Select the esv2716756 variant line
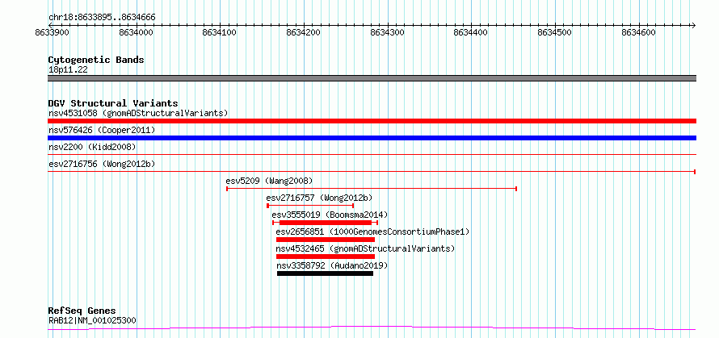 tap(372, 172)
